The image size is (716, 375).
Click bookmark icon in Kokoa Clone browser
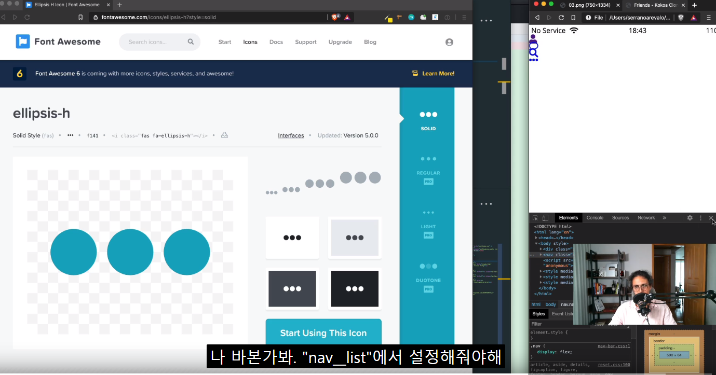(573, 17)
